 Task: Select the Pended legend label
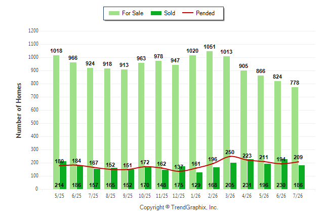205,13
